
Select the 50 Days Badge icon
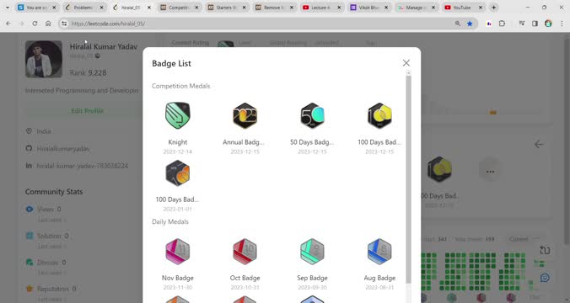[x=312, y=115]
